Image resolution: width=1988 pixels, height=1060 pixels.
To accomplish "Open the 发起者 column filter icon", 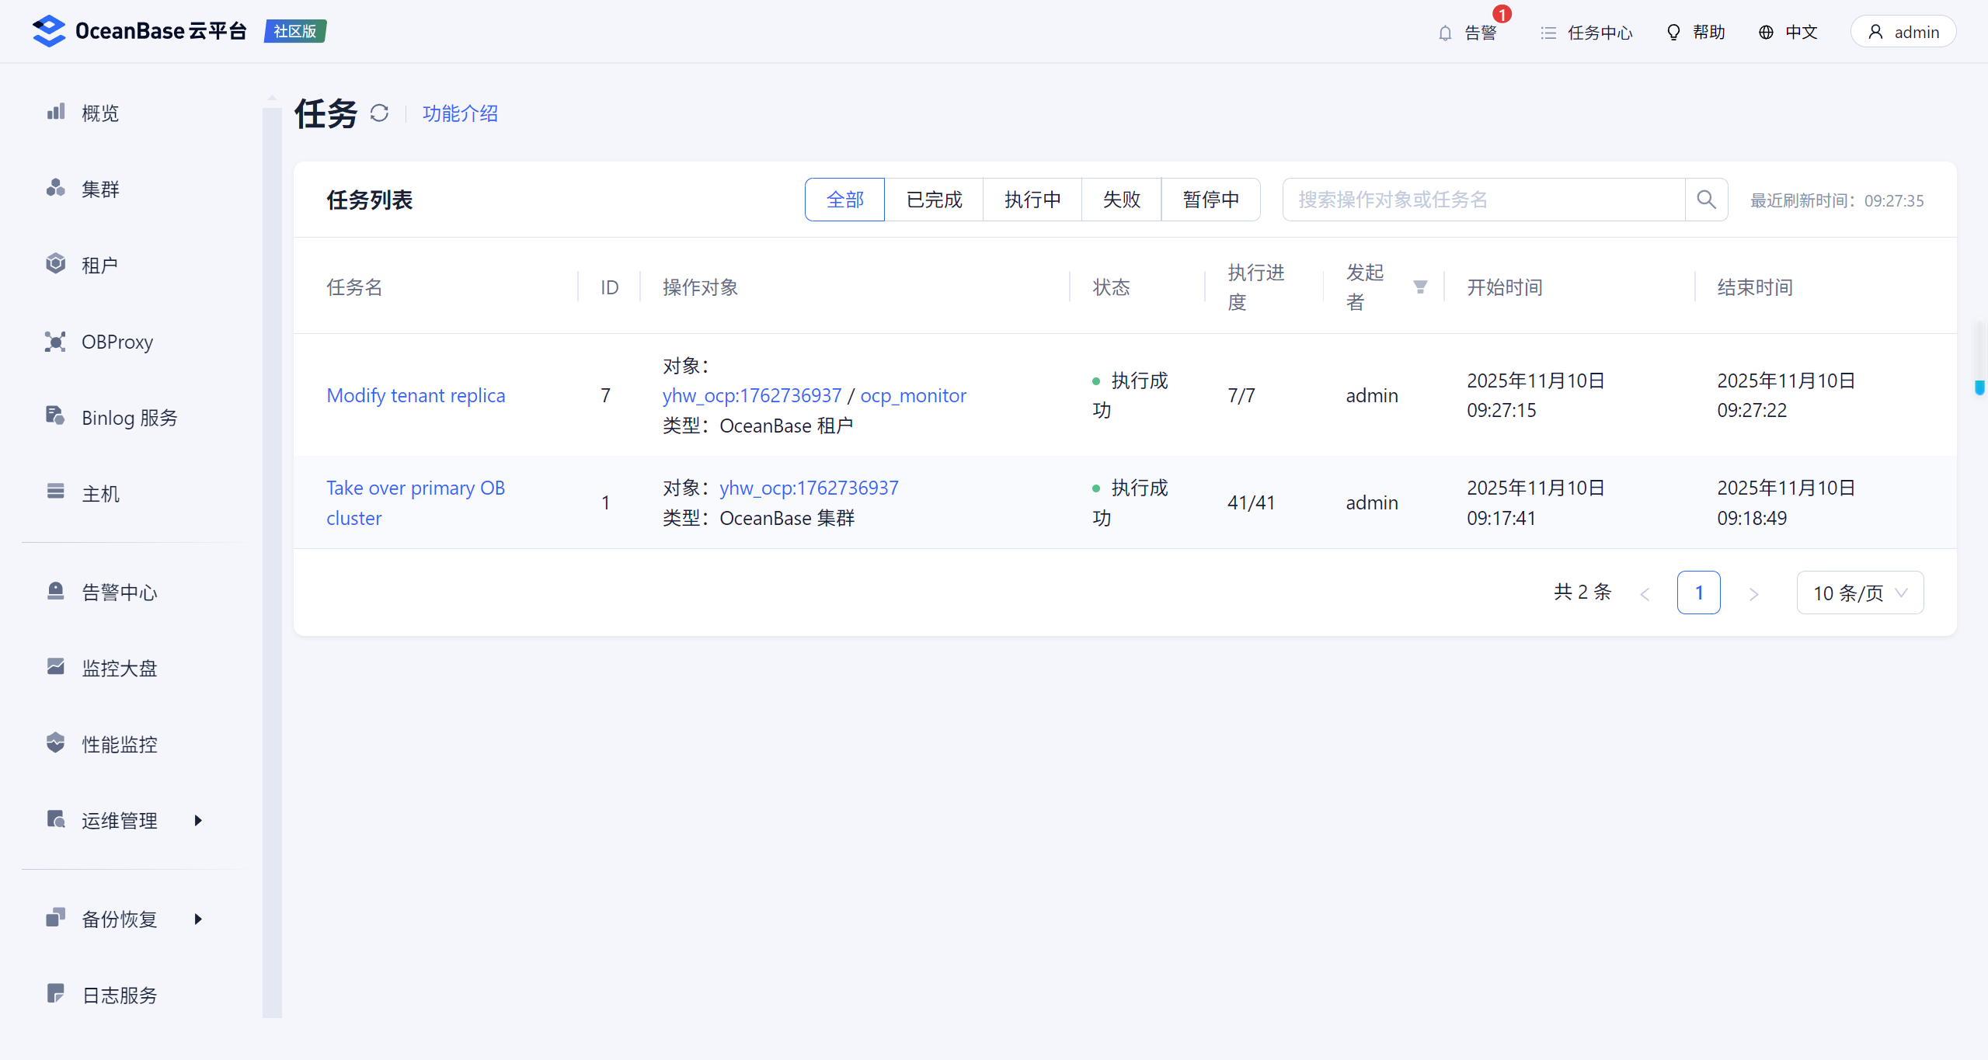I will (x=1420, y=287).
